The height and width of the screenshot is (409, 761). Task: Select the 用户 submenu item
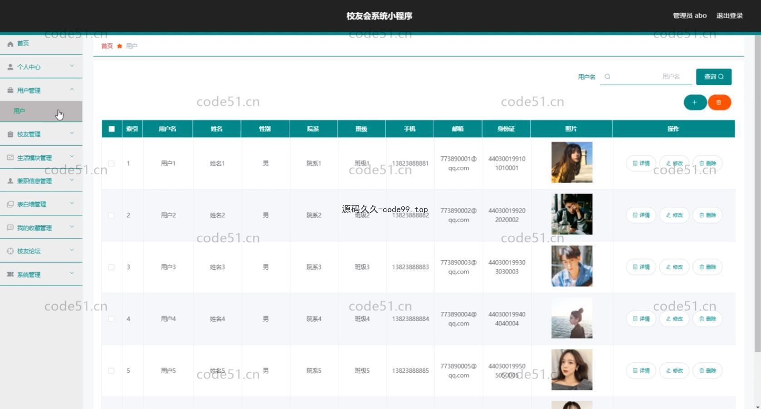click(x=41, y=111)
